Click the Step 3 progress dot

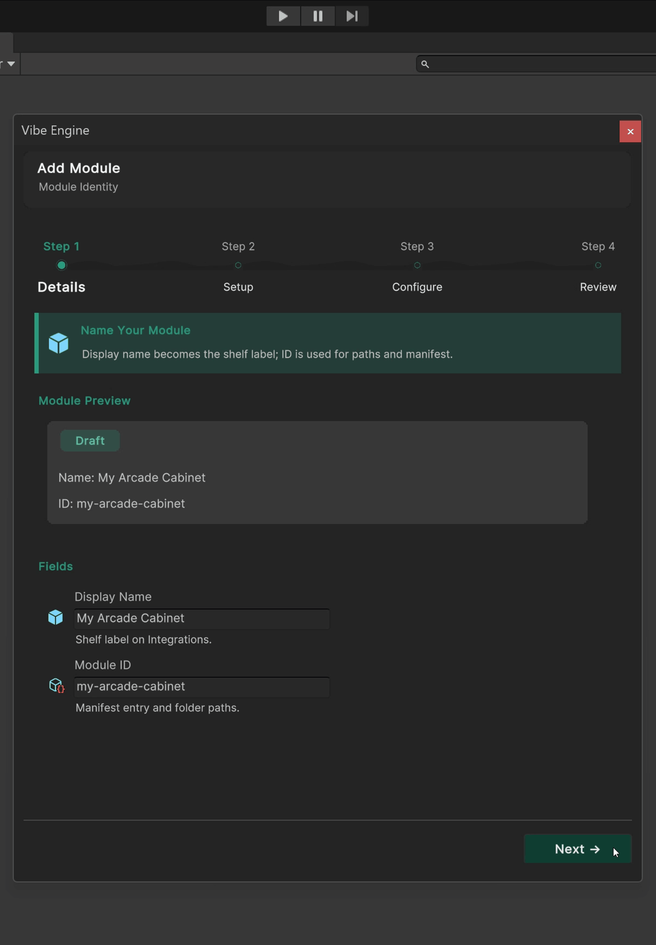[x=417, y=265]
